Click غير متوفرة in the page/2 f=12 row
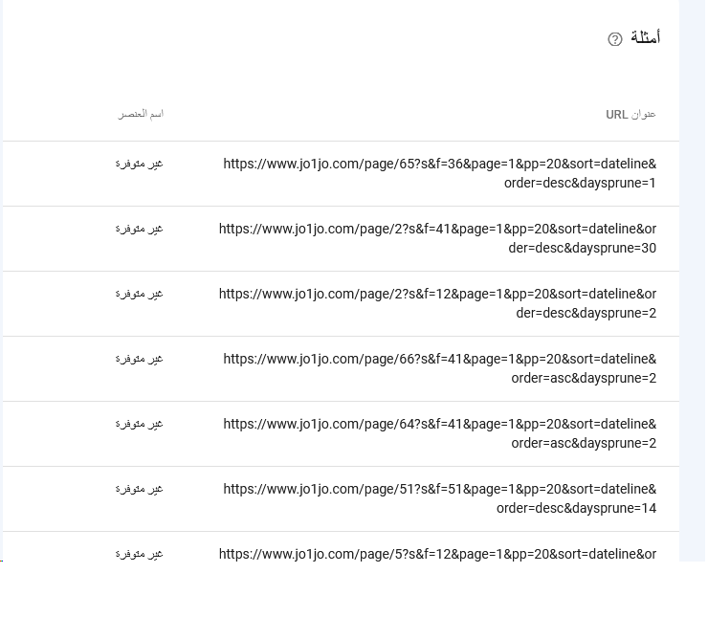The width and height of the screenshot is (708, 617). click(x=140, y=294)
